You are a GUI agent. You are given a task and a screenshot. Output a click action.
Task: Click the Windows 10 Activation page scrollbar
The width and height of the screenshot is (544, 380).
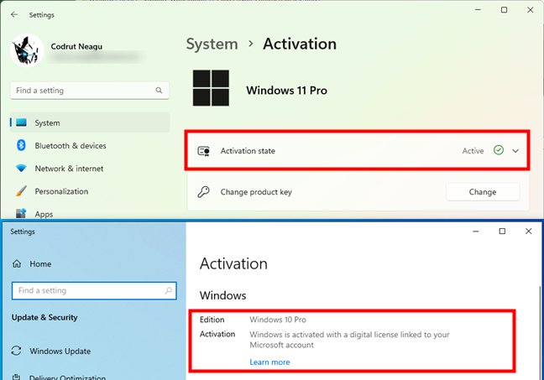539,333
